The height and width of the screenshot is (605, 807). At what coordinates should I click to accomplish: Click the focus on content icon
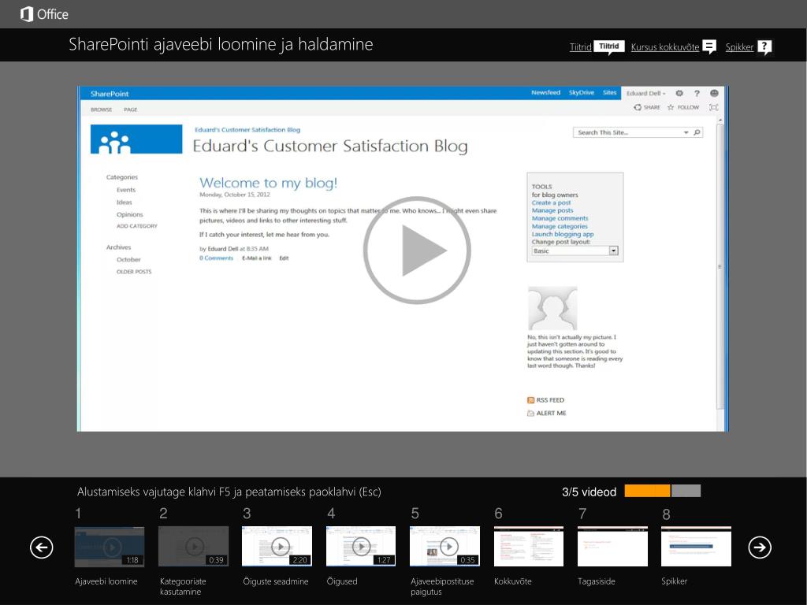point(714,107)
